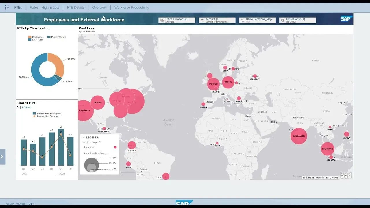Click the DateQuarter filter icon
370x208 pixels.
pos(283,20)
